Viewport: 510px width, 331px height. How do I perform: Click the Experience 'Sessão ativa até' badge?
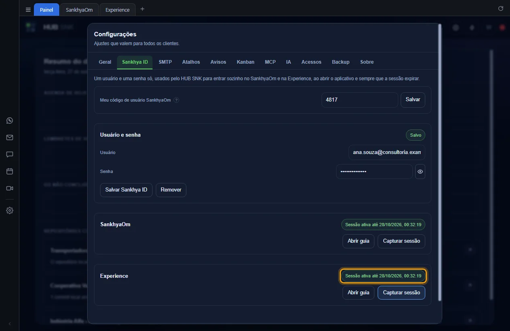tap(383, 276)
